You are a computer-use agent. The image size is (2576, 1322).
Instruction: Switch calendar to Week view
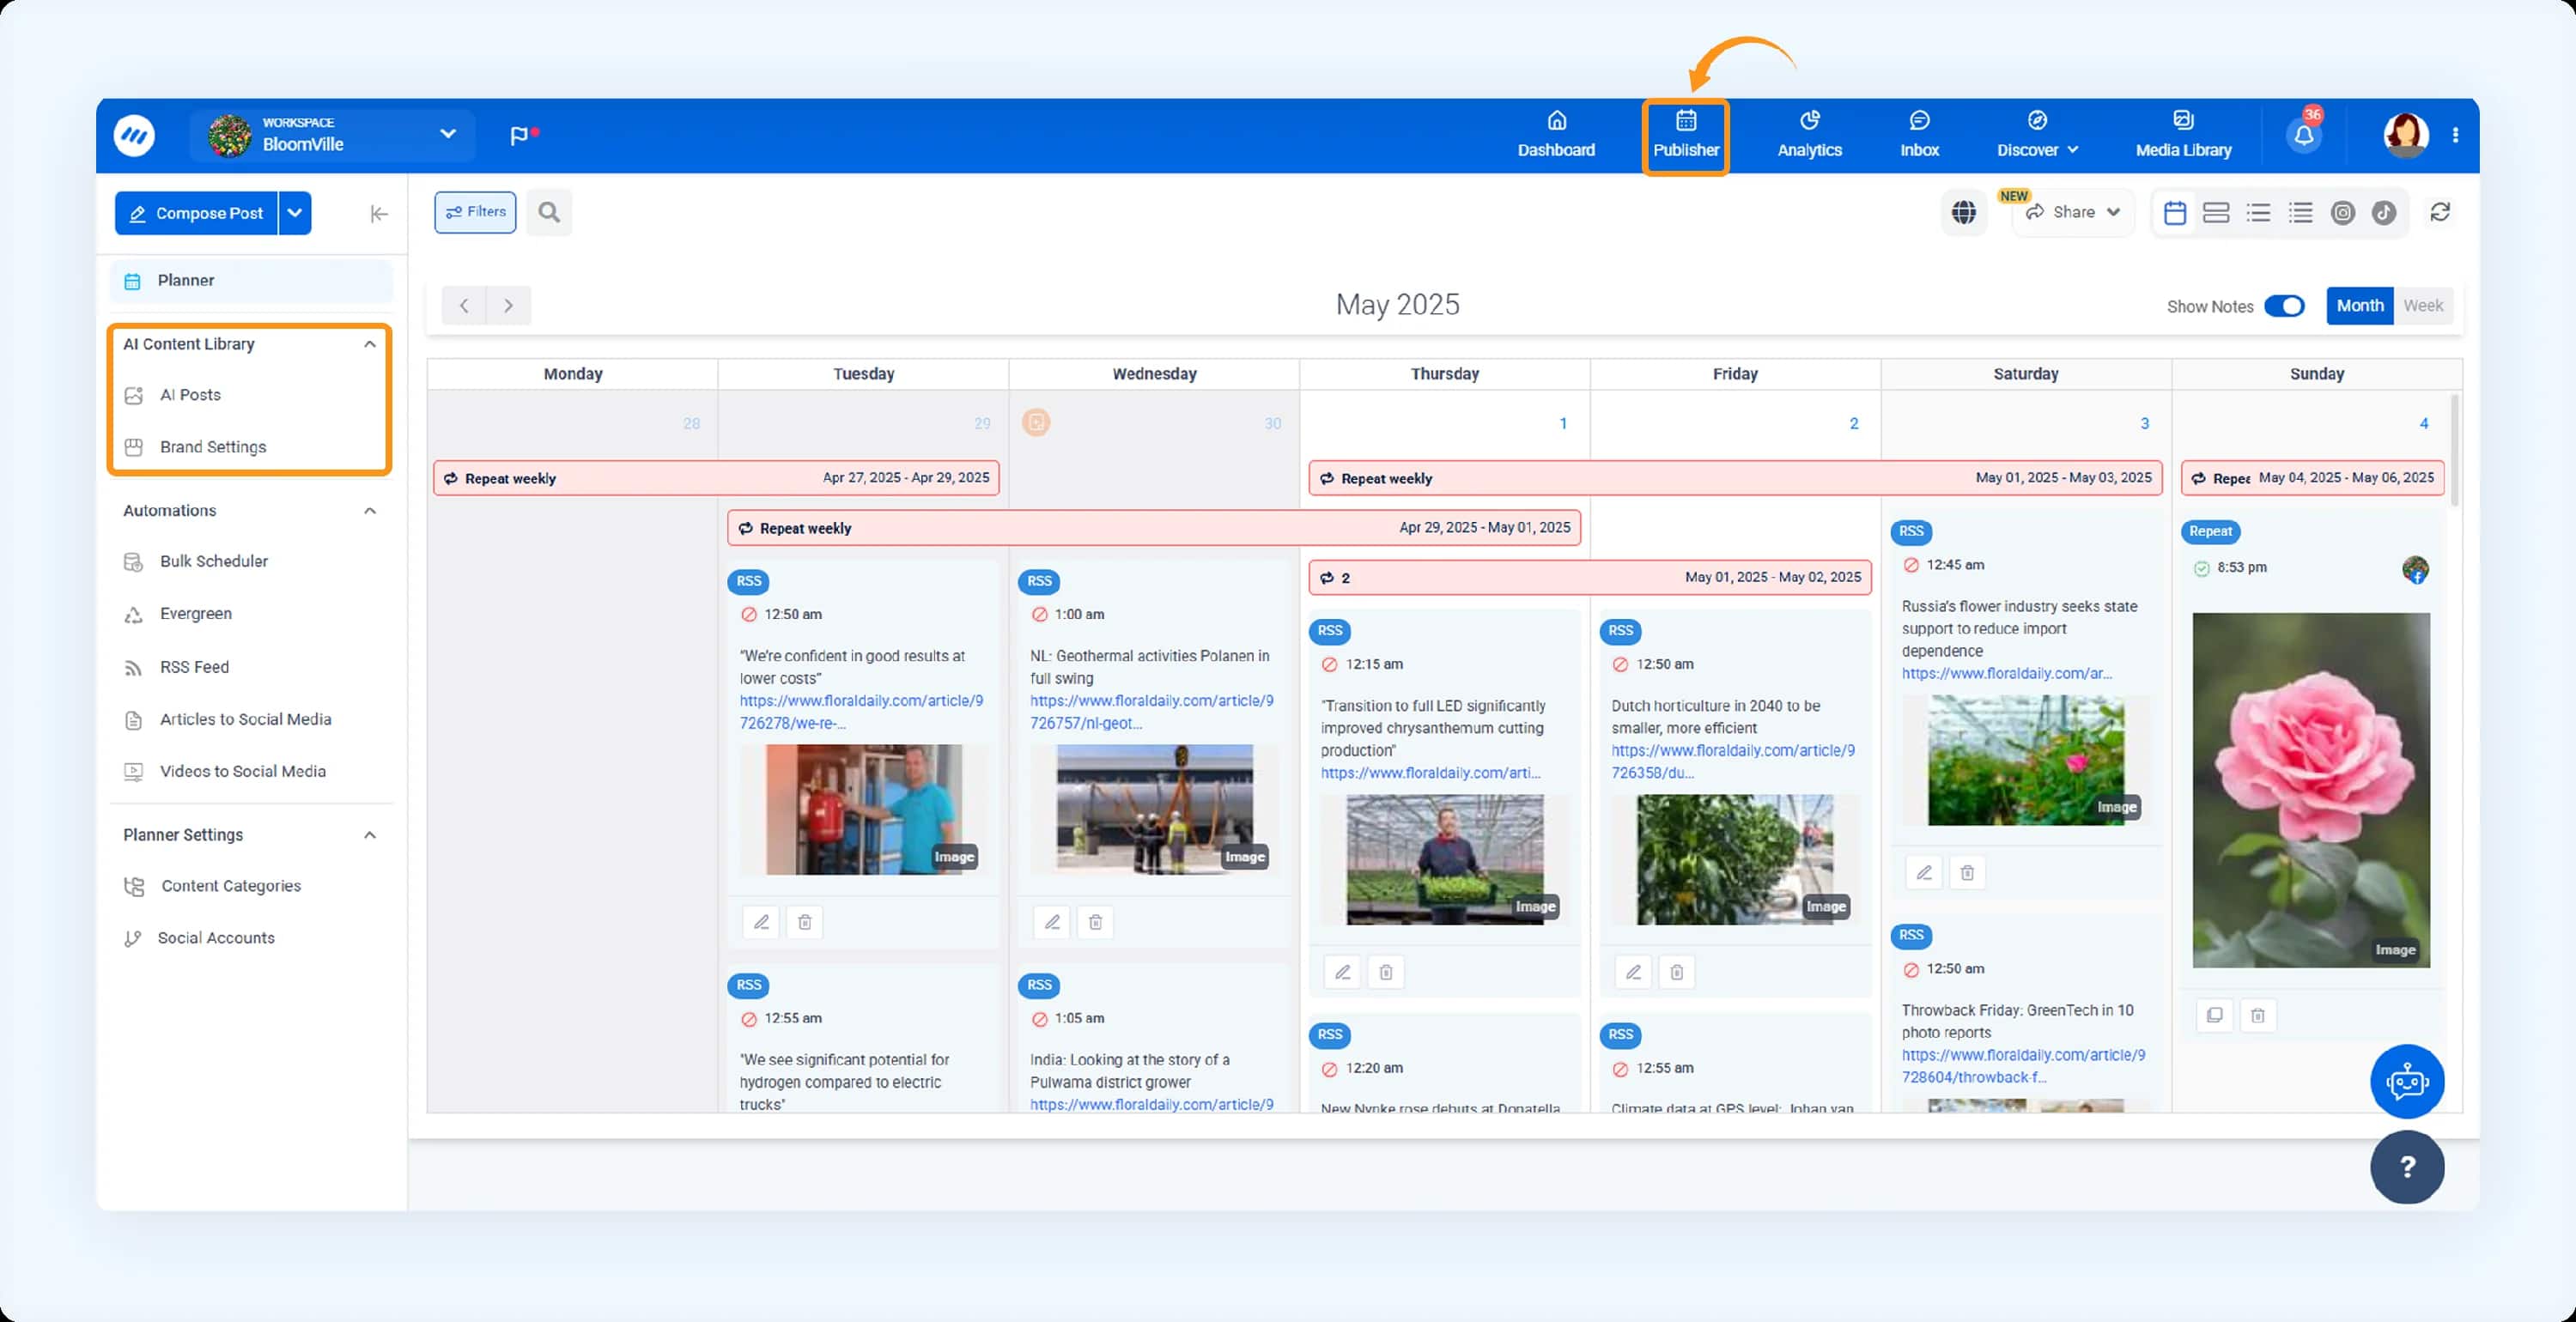coord(2423,306)
